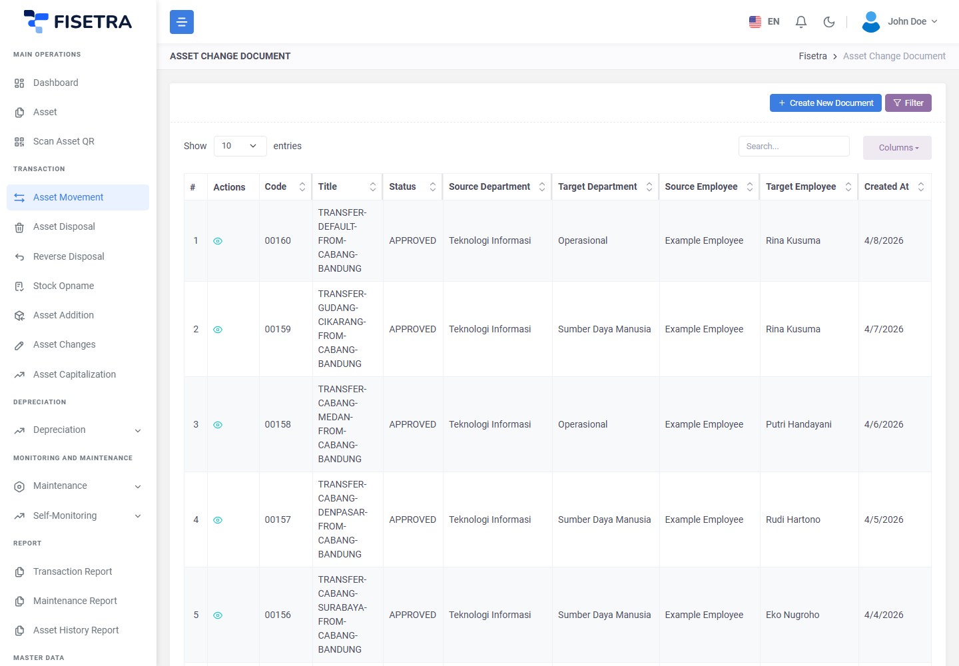Image resolution: width=959 pixels, height=666 pixels.
Task: Open the entries per page dropdown
Action: (x=240, y=146)
